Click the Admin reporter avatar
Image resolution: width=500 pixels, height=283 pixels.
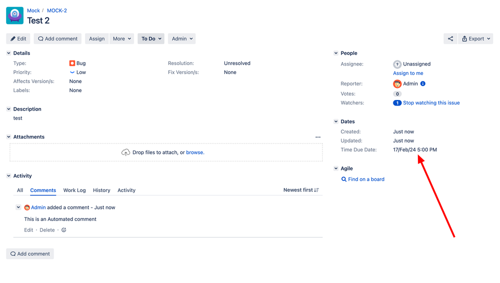[x=397, y=84]
